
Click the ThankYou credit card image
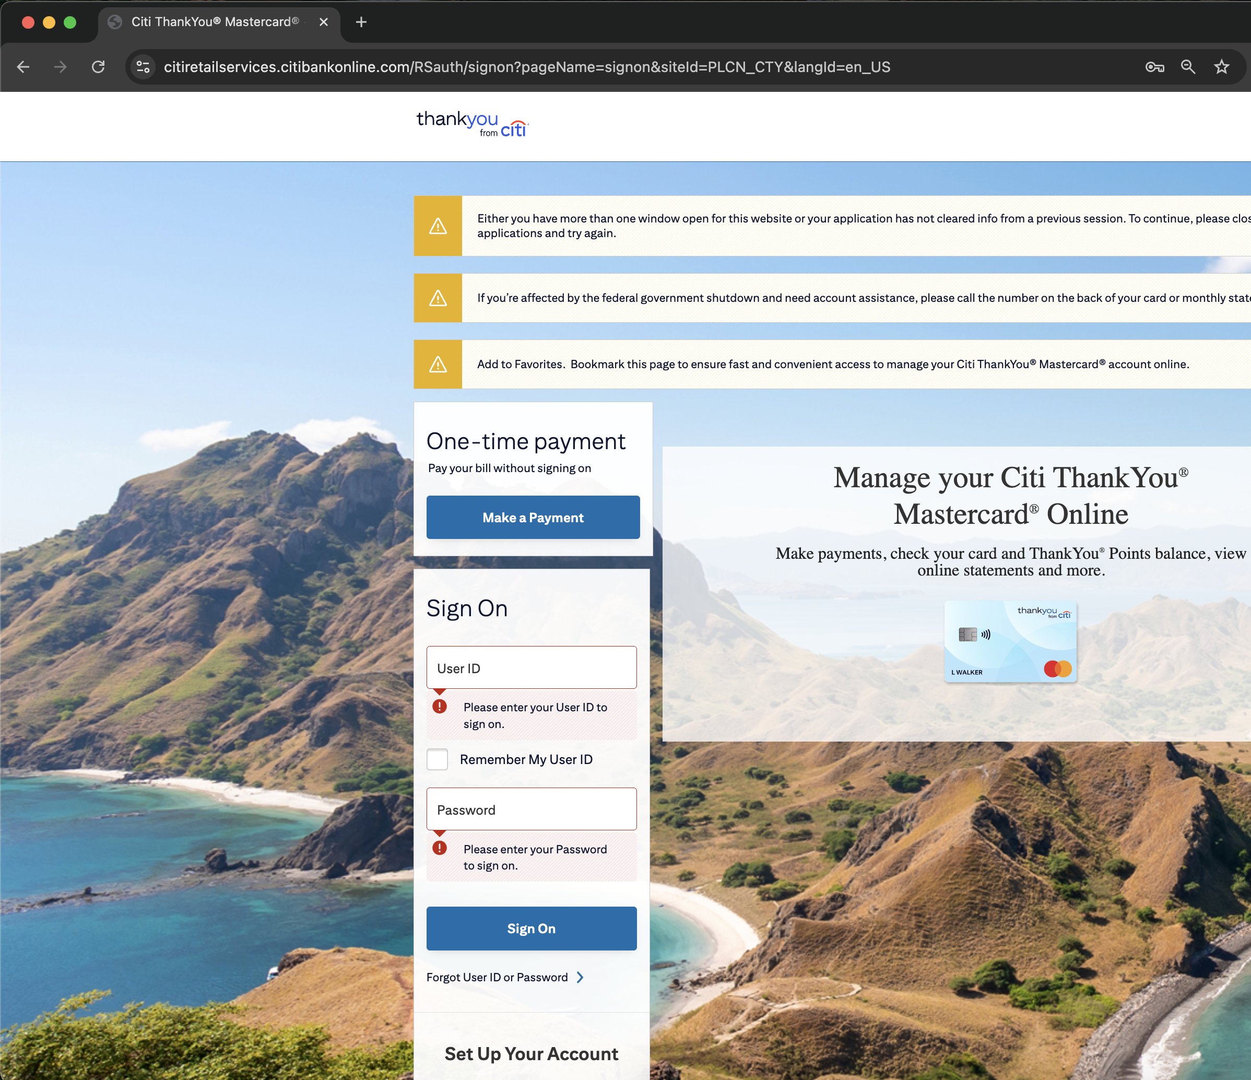(x=1010, y=641)
